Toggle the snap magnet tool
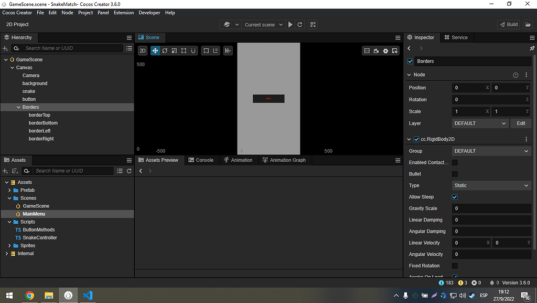The image size is (537, 303). point(193,51)
